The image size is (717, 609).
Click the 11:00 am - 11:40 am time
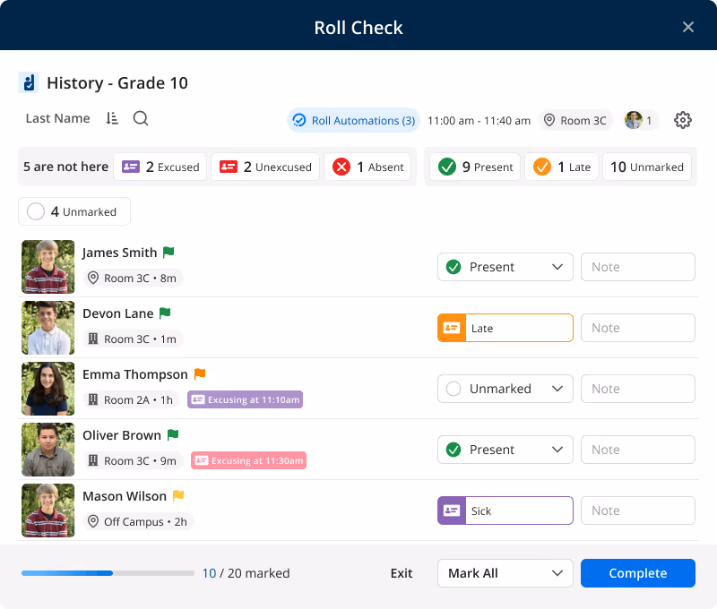pos(479,121)
